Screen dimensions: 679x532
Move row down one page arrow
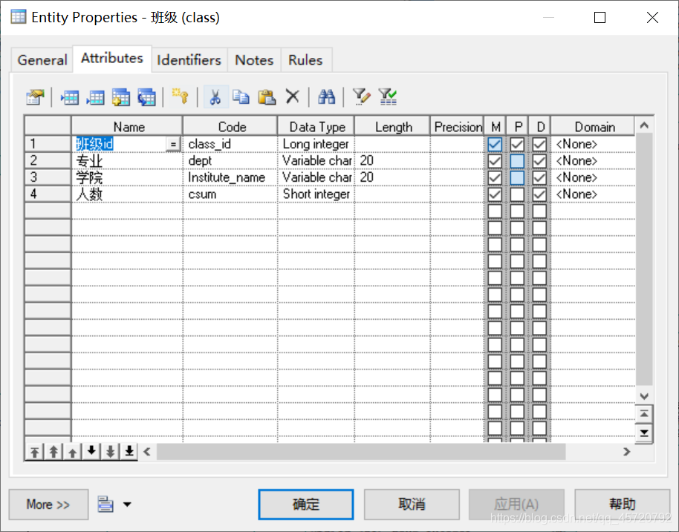click(x=111, y=452)
